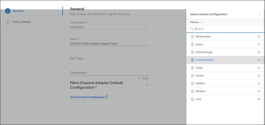Screen dimensions: 265x125
Task: Focus the Description text area
Action: [x=109, y=73]
